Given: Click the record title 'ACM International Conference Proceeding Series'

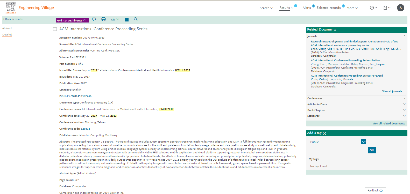Looking at the screenshot, I should [103, 29].
